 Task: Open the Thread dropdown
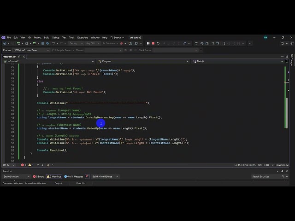click(x=103, y=50)
